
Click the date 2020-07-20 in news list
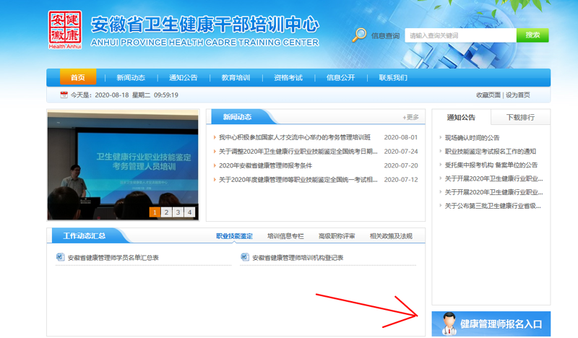tap(401, 165)
